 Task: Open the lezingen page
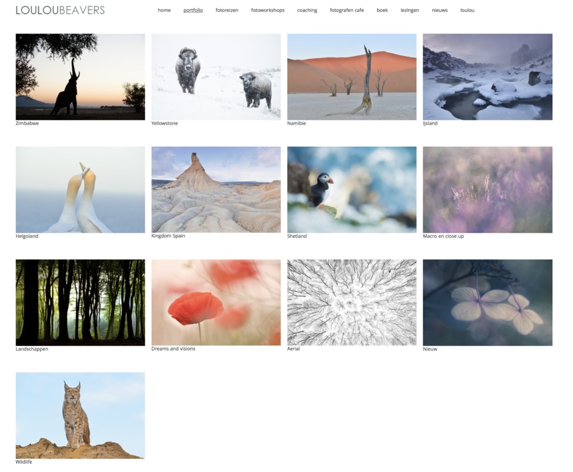(410, 10)
